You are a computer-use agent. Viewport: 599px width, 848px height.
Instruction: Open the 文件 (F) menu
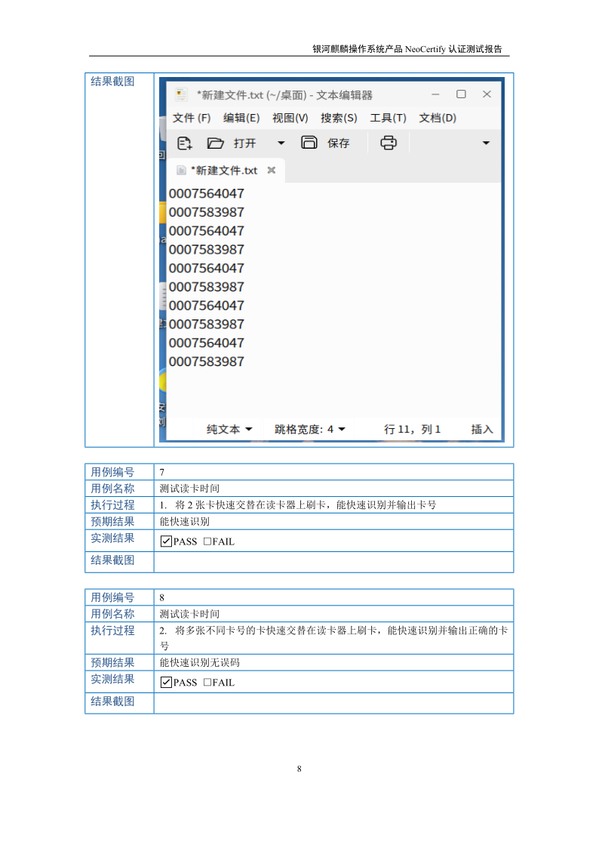(x=192, y=118)
